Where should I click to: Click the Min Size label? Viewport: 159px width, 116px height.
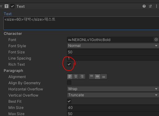click(x=16, y=108)
